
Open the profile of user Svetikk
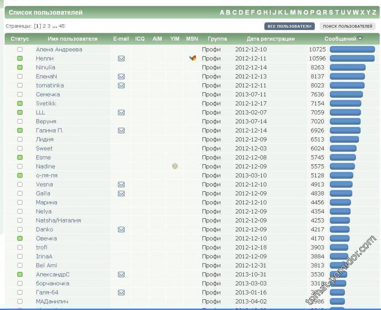click(x=46, y=103)
